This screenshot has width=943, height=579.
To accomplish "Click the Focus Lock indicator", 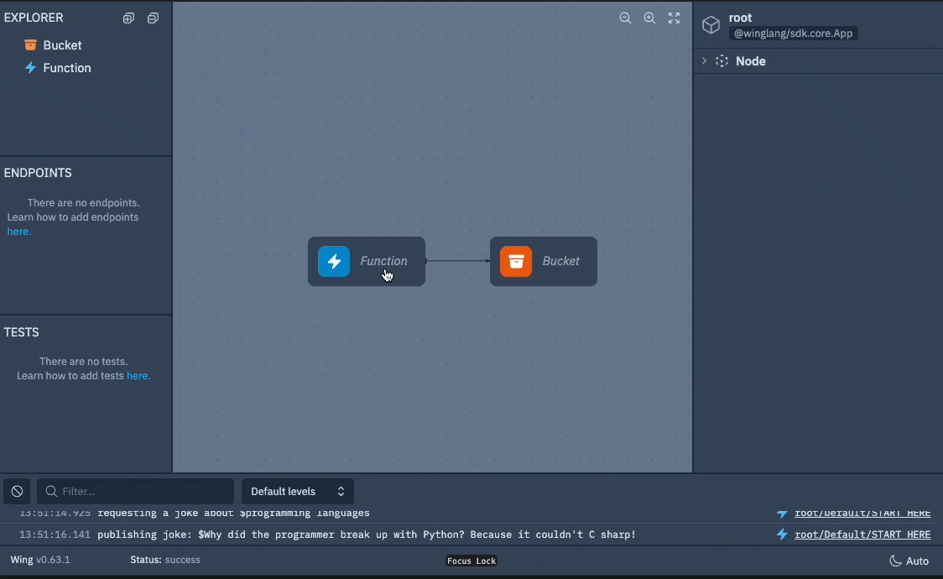I will (x=471, y=561).
